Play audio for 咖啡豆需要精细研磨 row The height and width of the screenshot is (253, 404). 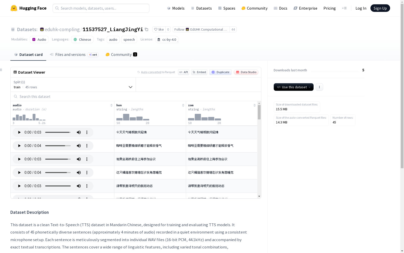pyautogui.click(x=19, y=146)
